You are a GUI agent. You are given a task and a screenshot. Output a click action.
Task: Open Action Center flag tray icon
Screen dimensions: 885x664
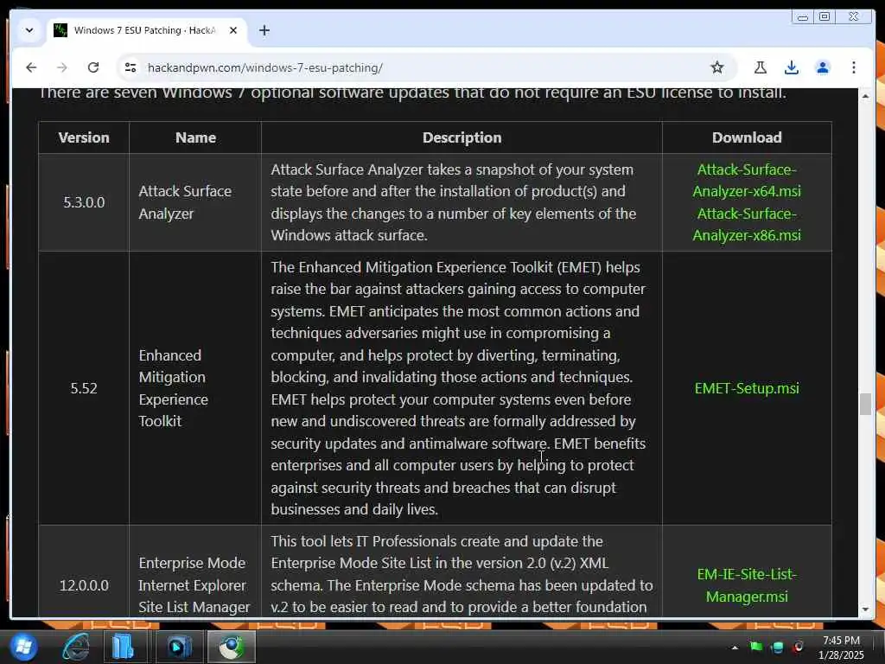pyautogui.click(x=755, y=647)
